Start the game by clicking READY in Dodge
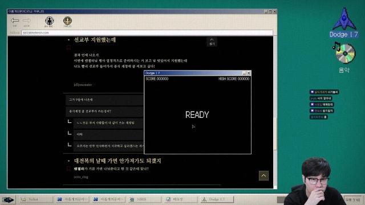This screenshot has height=205, width=365. pyautogui.click(x=197, y=114)
